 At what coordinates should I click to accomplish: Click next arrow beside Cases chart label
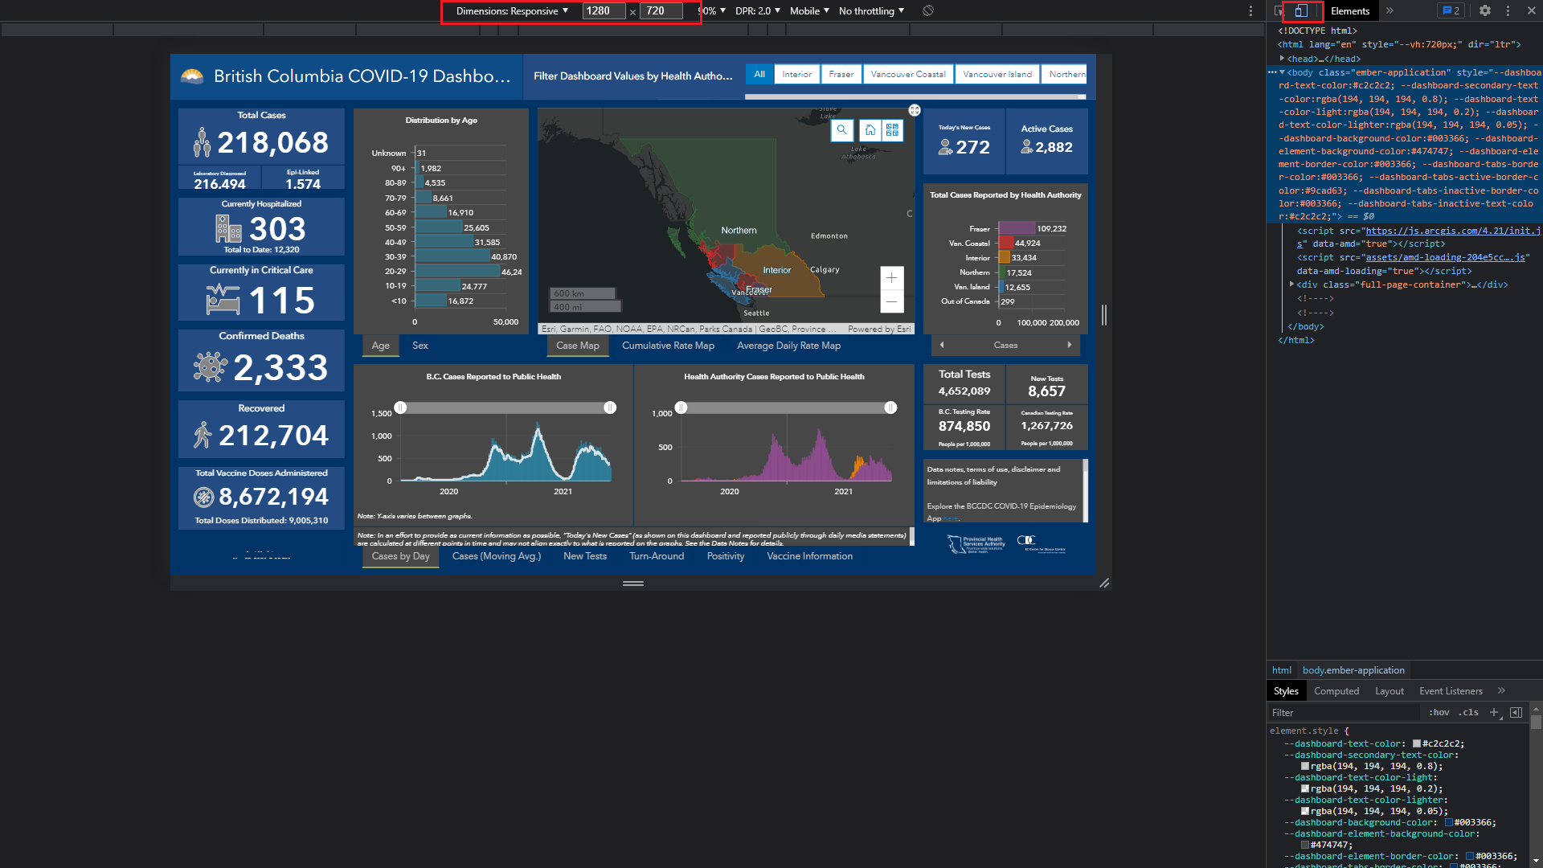tap(1069, 345)
